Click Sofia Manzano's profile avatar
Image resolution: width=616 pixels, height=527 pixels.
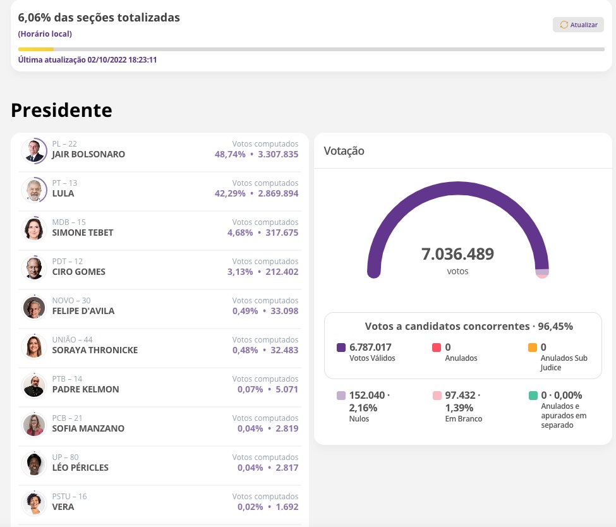[34, 425]
